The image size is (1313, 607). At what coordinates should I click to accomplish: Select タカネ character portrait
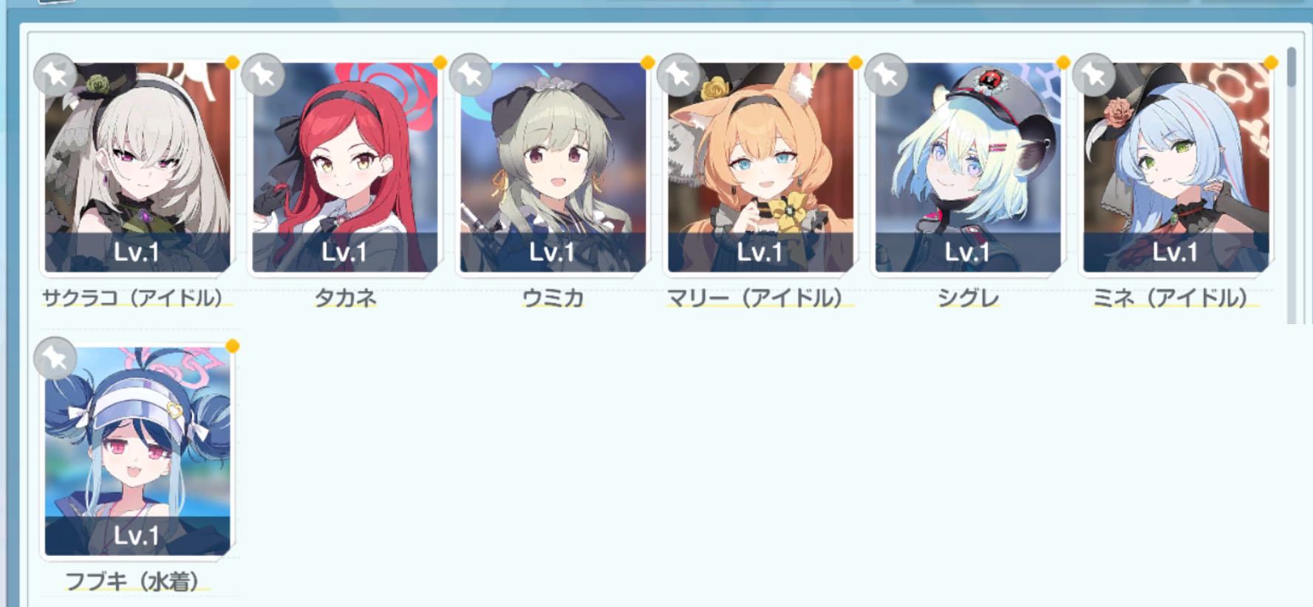345,168
